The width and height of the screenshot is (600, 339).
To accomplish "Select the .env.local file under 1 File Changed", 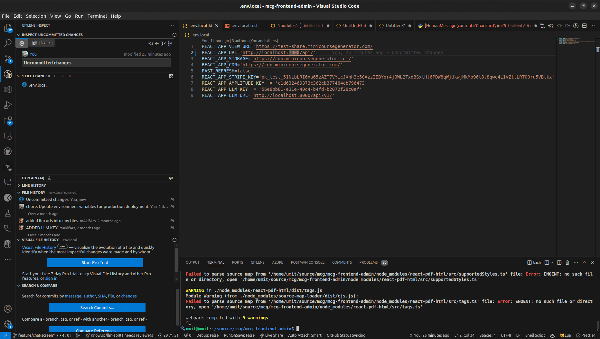I will (x=97, y=85).
